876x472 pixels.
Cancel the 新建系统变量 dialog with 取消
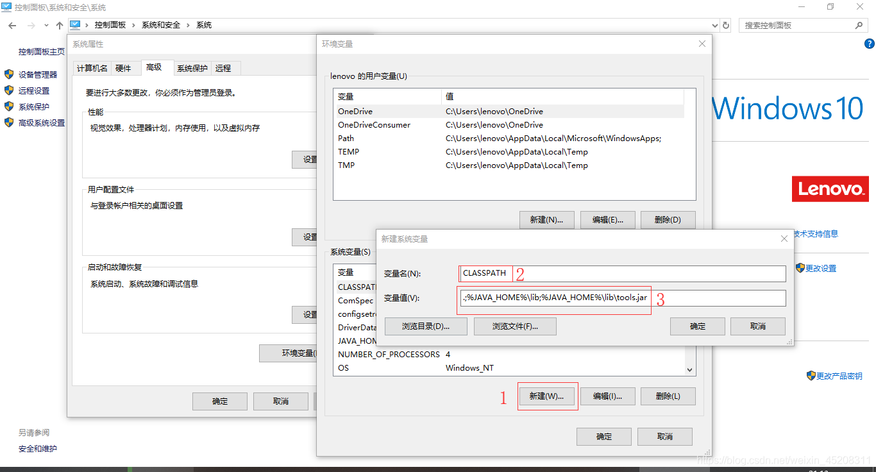pos(758,326)
